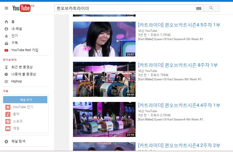Open the 스포츠 (Sports) channel

18,121
